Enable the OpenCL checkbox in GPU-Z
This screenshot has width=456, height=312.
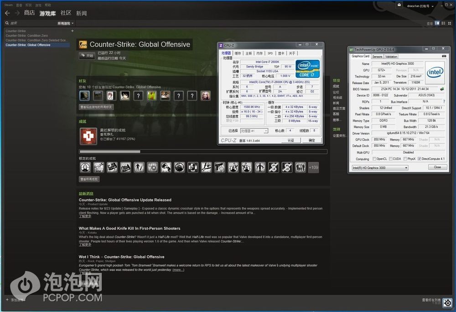click(x=374, y=159)
